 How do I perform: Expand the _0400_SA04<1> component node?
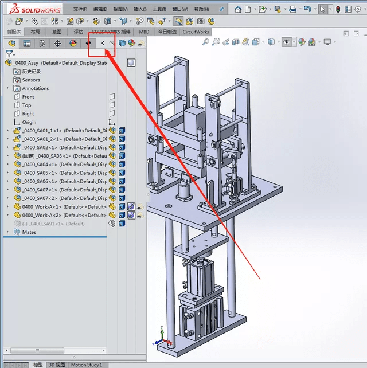7,165
